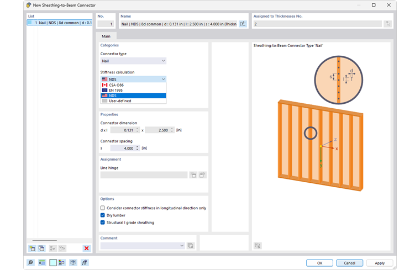Click the spacing field spinner arrows

click(138, 148)
